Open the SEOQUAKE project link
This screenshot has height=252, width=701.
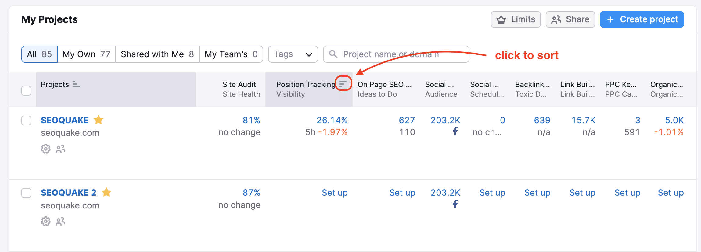tap(65, 120)
